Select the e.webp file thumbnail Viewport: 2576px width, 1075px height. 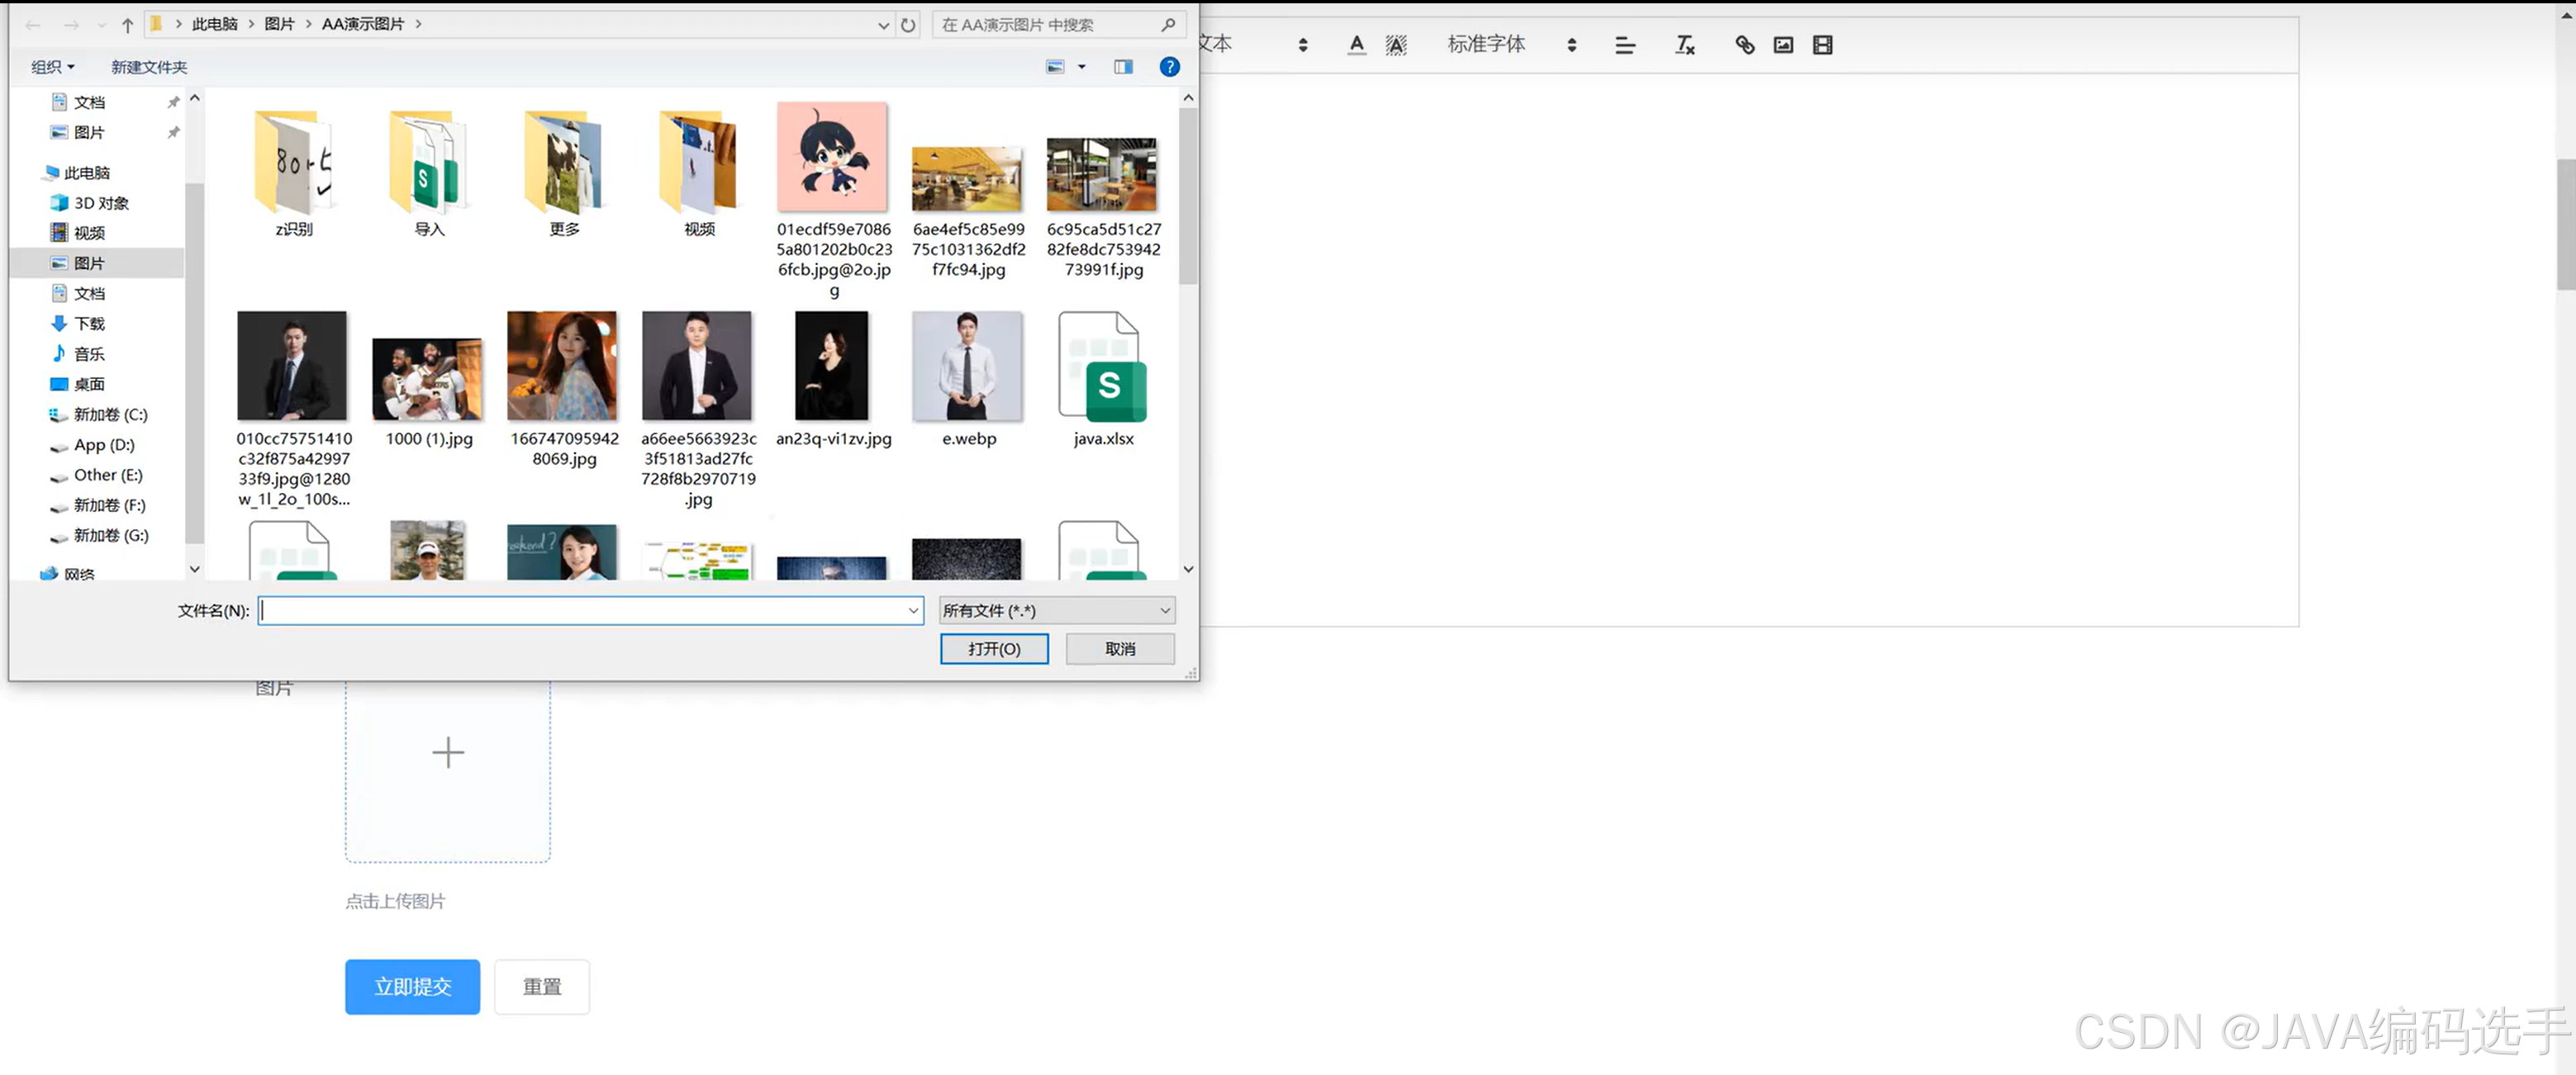click(967, 367)
